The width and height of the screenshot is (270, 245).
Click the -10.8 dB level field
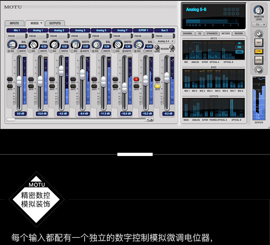[42, 113]
